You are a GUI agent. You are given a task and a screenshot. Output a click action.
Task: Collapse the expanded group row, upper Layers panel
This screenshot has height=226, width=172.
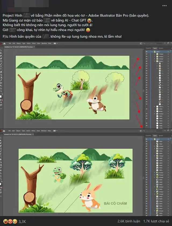(x=155, y=61)
